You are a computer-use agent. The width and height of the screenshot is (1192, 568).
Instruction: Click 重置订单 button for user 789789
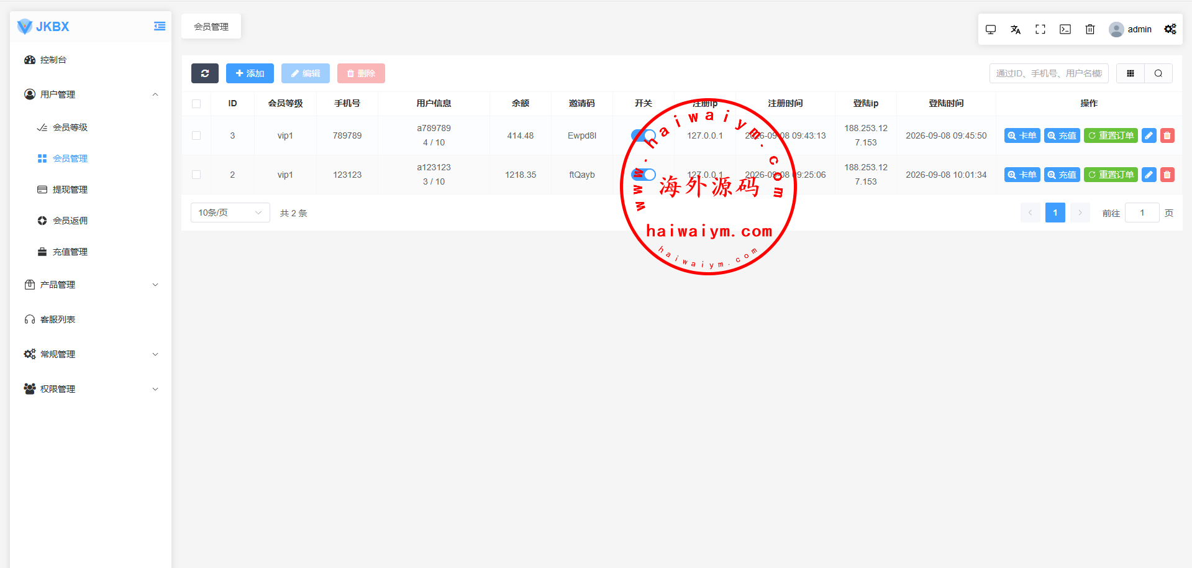[x=1111, y=135]
